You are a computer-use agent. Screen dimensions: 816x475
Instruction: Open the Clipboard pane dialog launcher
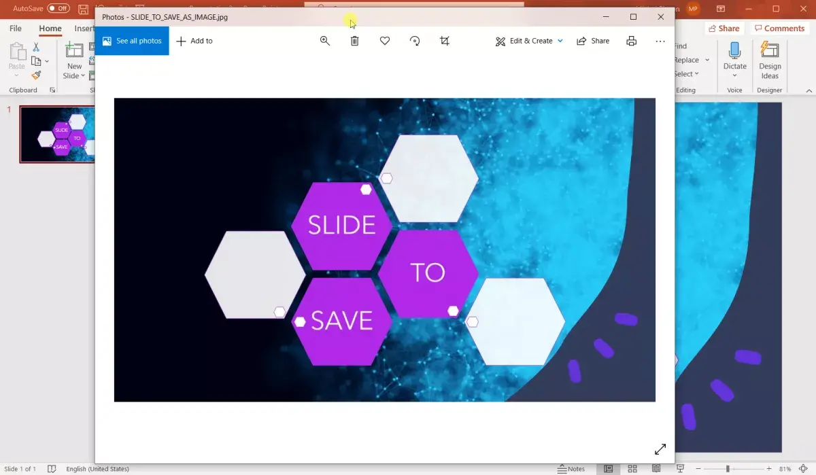point(52,90)
